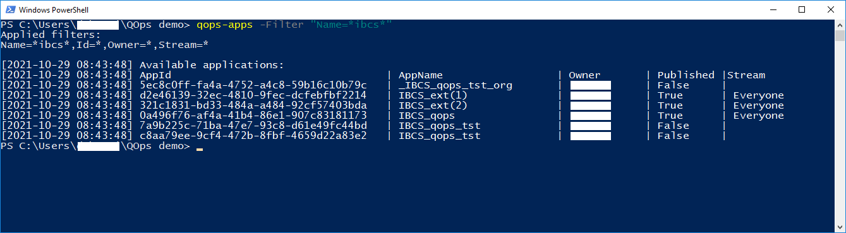
Task: Click the Published column header
Action: [x=686, y=75]
